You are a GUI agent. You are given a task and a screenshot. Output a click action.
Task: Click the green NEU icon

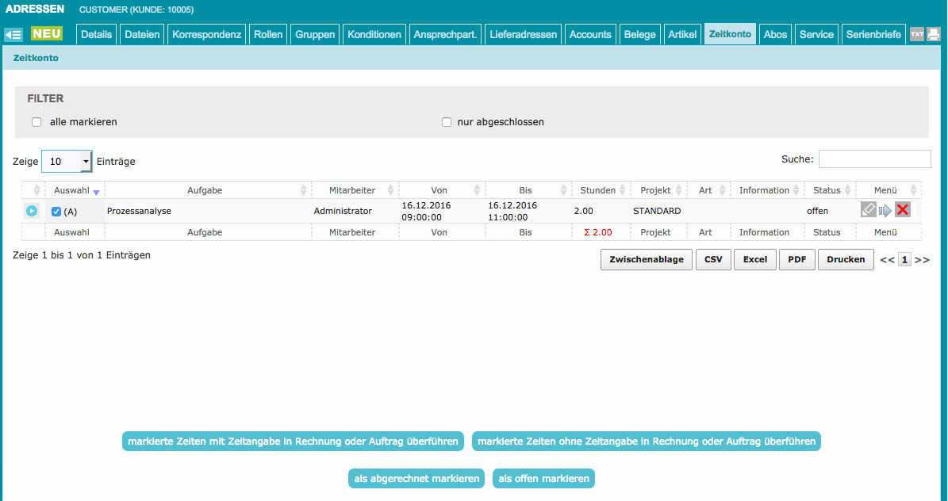[x=47, y=34]
